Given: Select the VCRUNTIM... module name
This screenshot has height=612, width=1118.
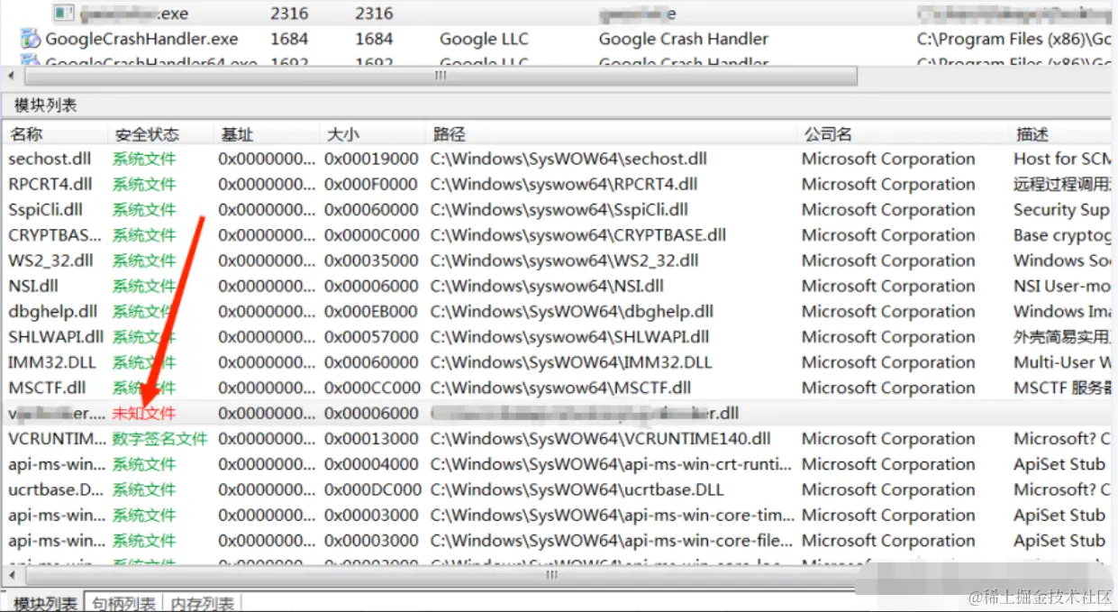Looking at the screenshot, I should click(57, 439).
